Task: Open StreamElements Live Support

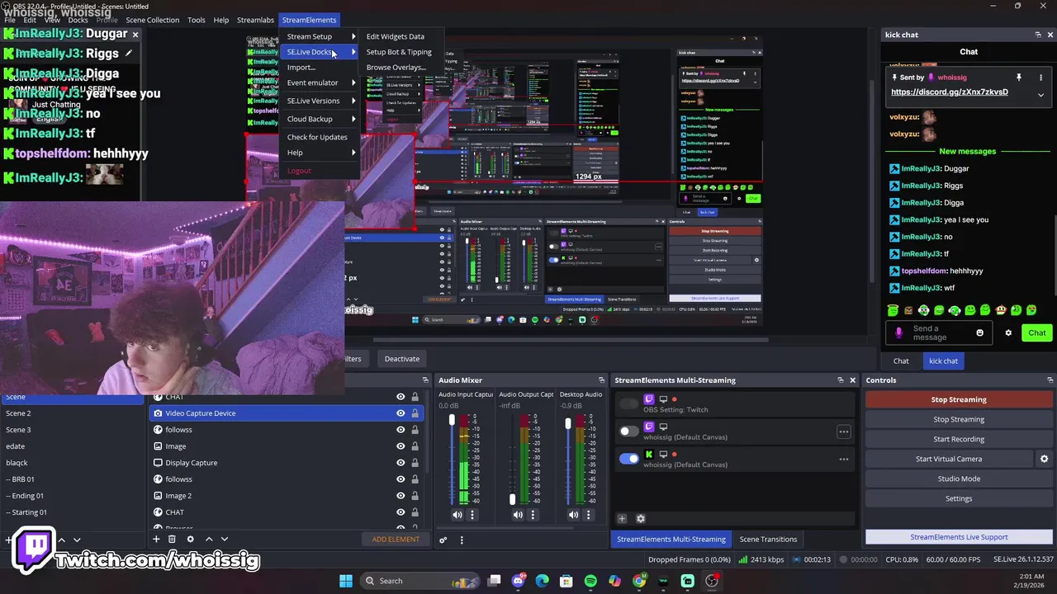Action: coord(959,537)
